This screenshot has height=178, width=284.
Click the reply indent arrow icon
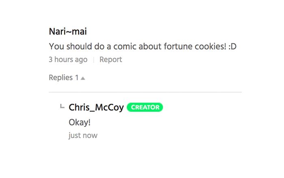tap(62, 106)
